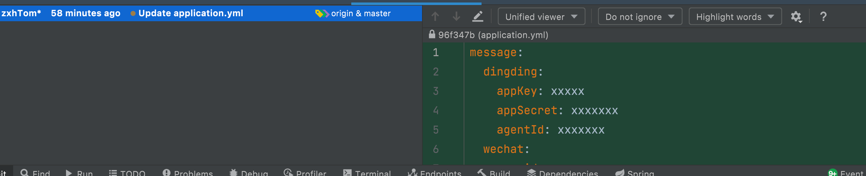Go to next difference arrow
Viewport: 866px width, 176px height.
[456, 16]
